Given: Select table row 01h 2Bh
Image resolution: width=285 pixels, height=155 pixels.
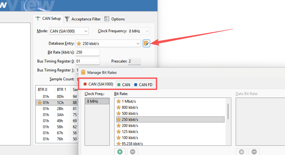Looking at the screenshot, I should pos(57,109).
